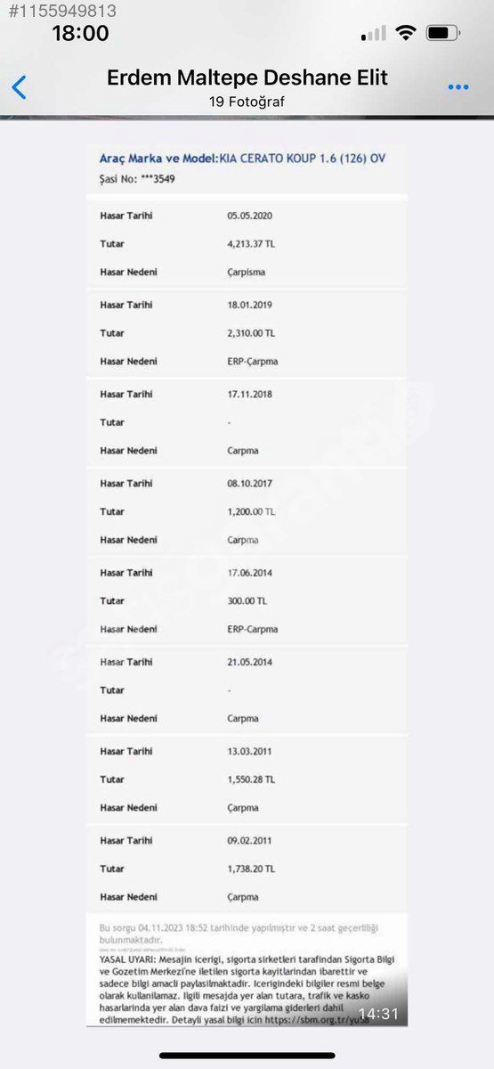The height and width of the screenshot is (1069, 494).
Task: Tap the 14:31 timestamp badge
Action: tap(377, 1014)
